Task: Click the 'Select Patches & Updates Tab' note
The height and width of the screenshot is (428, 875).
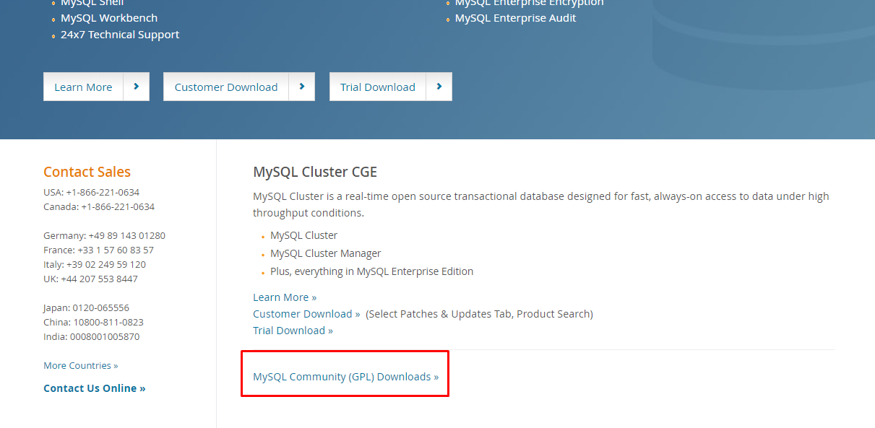Action: [x=479, y=314]
